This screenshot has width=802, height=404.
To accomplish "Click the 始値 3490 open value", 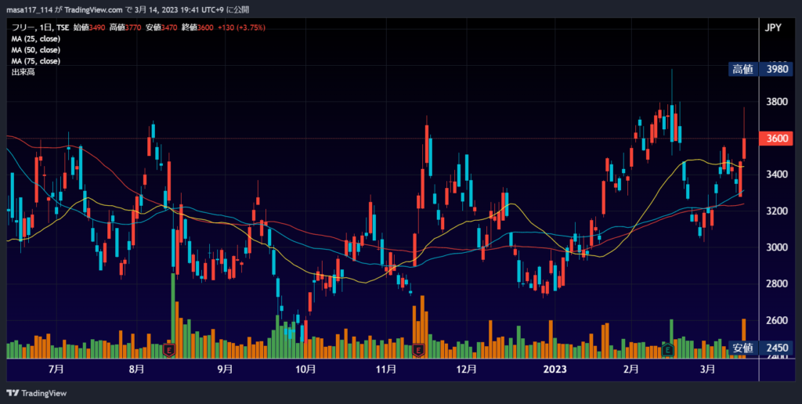I will 89,27.
